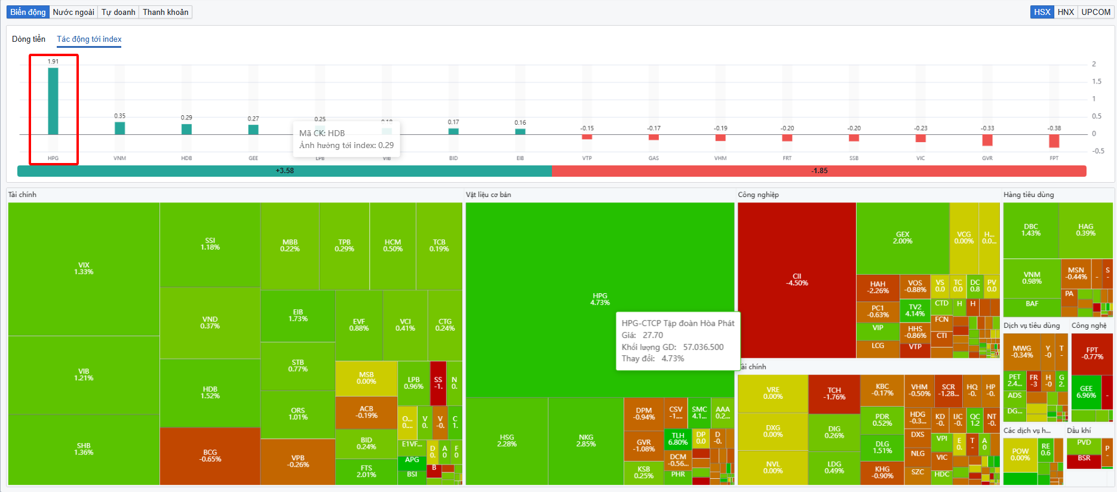Image resolution: width=1117 pixels, height=492 pixels.
Task: Select the Tự doanh tab
Action: click(118, 12)
